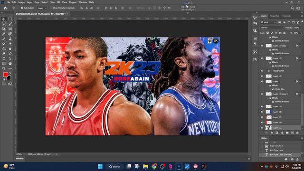Select the Rectangular Marquee tool
Viewport: 304px width, 171px height.
(10, 19)
